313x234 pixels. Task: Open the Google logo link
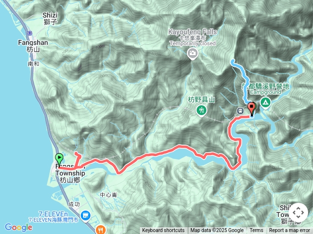(x=19, y=227)
